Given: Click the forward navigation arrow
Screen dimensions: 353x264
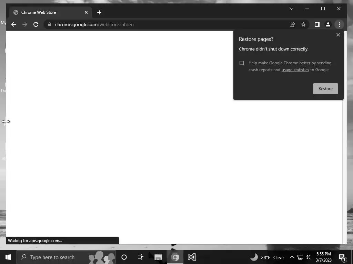Looking at the screenshot, I should click(25, 24).
